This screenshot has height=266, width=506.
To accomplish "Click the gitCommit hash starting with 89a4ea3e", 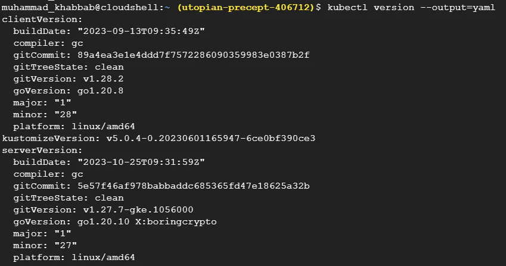I will 194,55.
